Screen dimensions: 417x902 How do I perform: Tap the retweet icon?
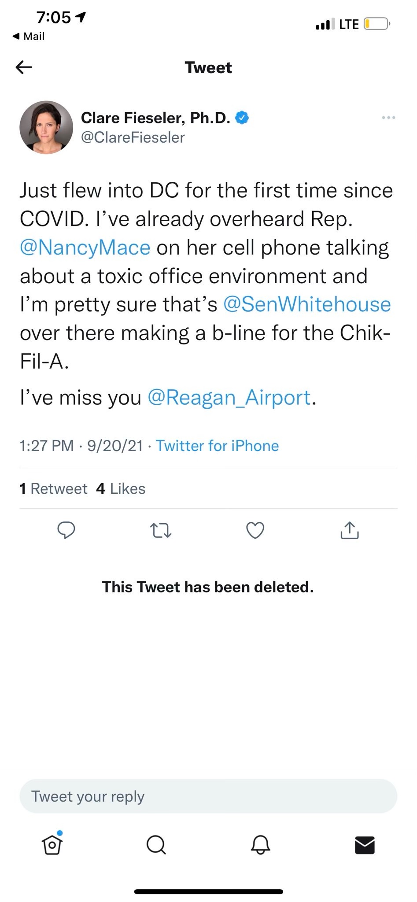pos(161,530)
